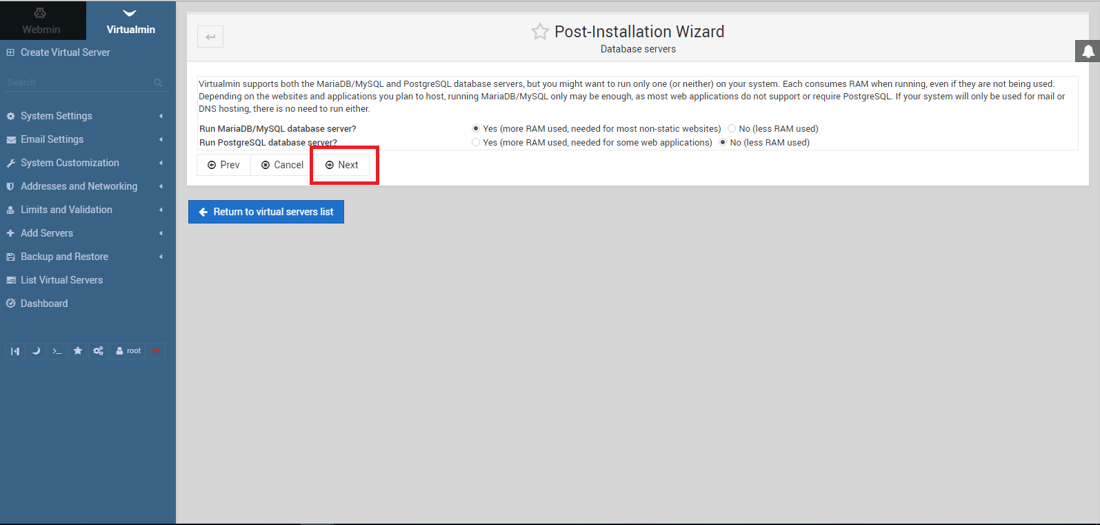This screenshot has height=525, width=1100.
Task: Expand System Customization submenu
Action: [x=88, y=163]
